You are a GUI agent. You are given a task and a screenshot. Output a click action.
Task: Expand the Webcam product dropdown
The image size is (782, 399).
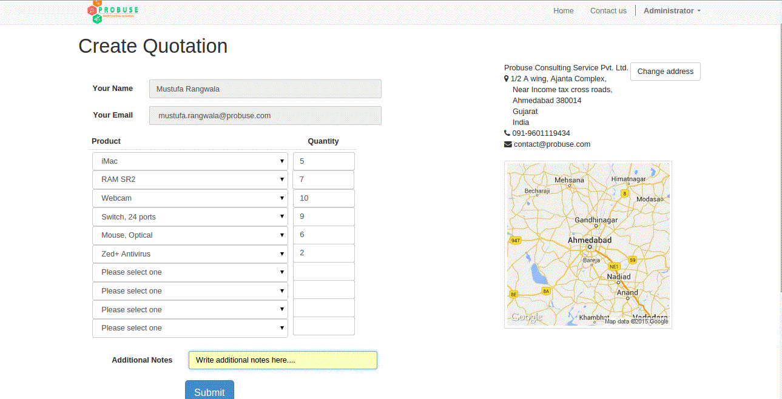coord(190,198)
